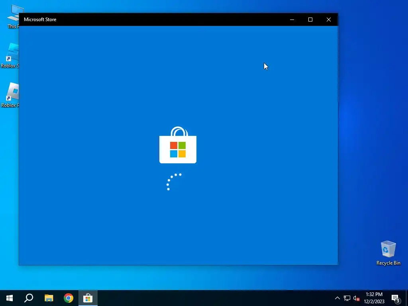Open network status tray icon
Image resolution: width=408 pixels, height=306 pixels.
[347, 298]
